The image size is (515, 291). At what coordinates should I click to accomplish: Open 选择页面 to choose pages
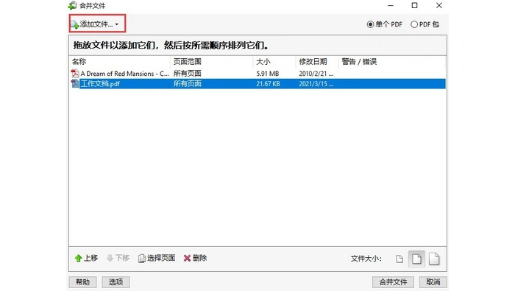click(157, 258)
